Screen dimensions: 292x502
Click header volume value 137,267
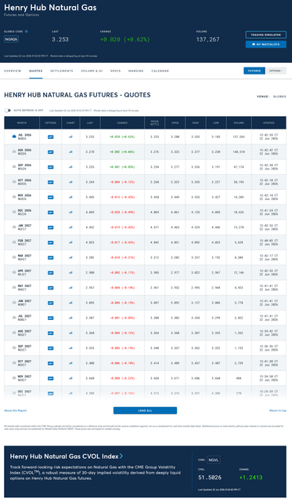[x=208, y=39]
